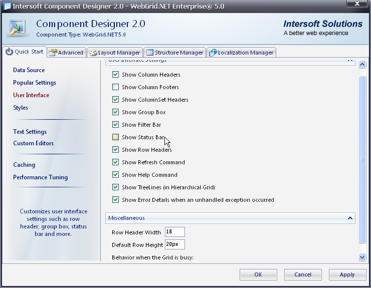371x288 pixels.
Task: Click the Intersoft Solutions brand text
Action: 323,24
